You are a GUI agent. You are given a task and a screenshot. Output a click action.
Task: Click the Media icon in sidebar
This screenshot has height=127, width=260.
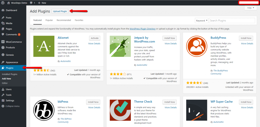3,23
